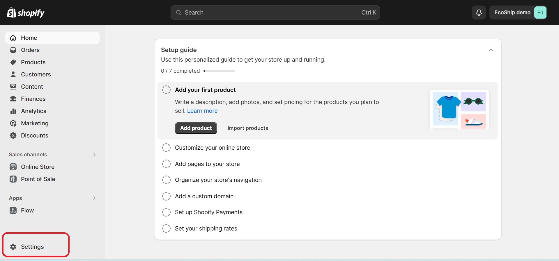Image resolution: width=559 pixels, height=261 pixels.
Task: Expand Sales channels chevron
Action: (x=94, y=155)
